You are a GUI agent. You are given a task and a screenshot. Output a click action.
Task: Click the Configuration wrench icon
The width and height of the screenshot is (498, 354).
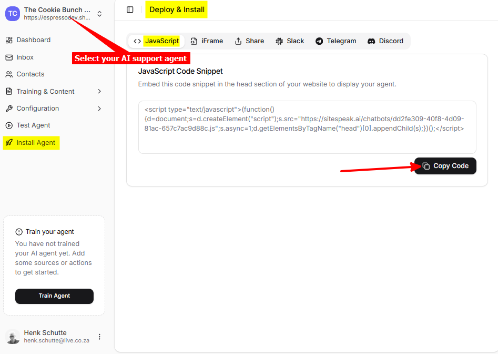click(9, 109)
